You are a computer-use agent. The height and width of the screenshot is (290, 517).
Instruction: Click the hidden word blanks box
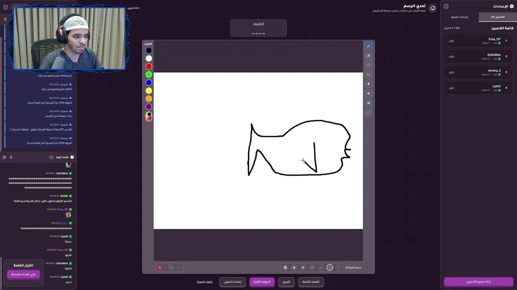pos(258,28)
